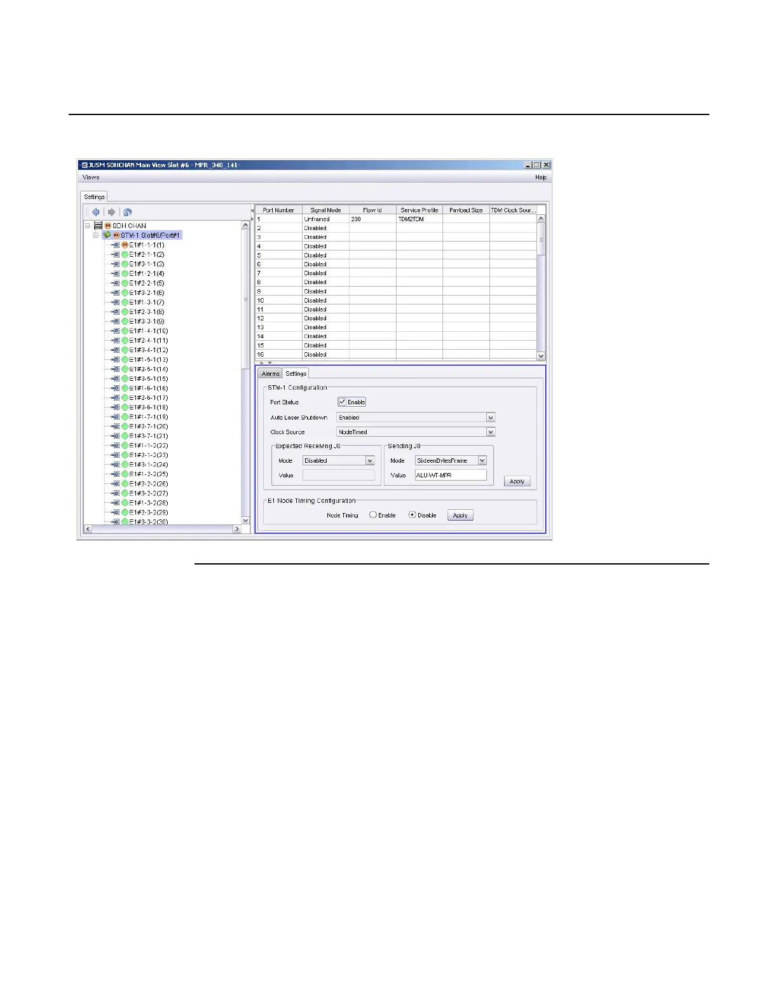Screen dimensions: 778x1007
Task: Select tree item E1#1-7-1(19)
Action: 149,416
